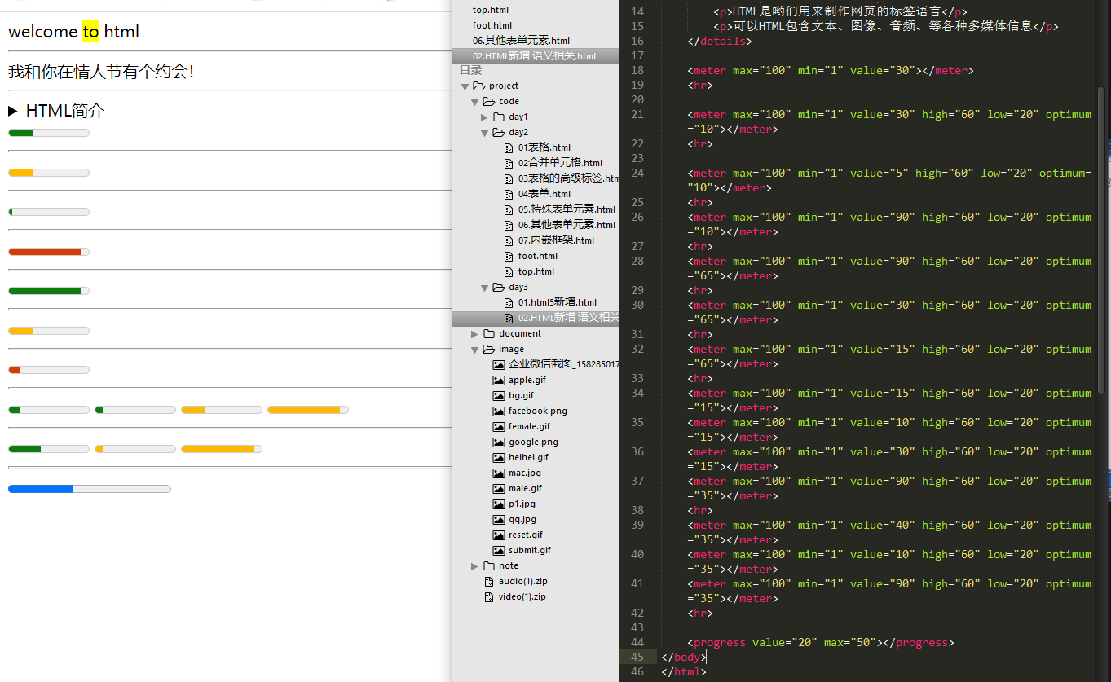Click the image icon next to submit.gif
This screenshot has width=1111, height=682.
[498, 550]
